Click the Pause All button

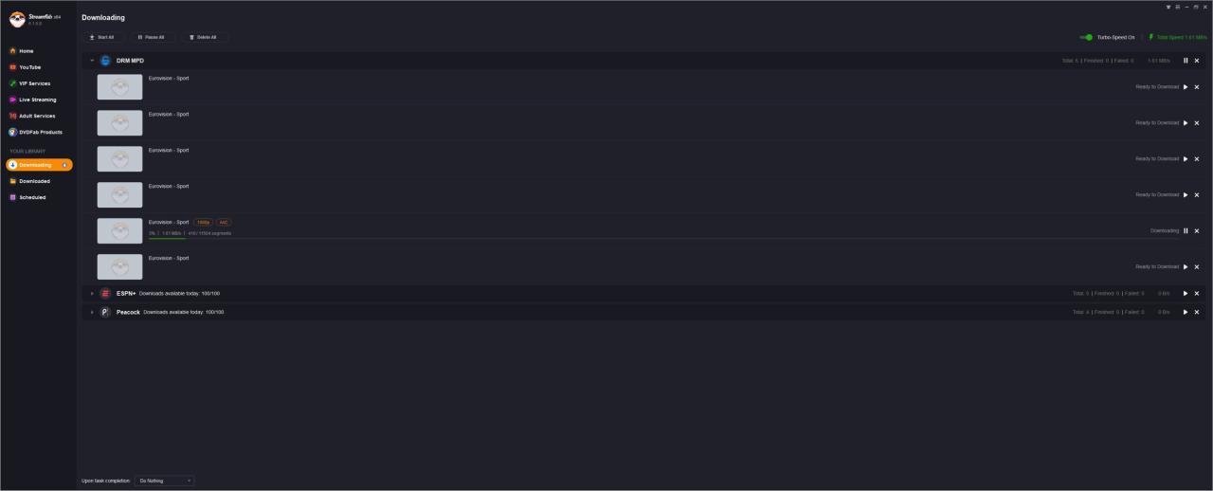(151, 37)
